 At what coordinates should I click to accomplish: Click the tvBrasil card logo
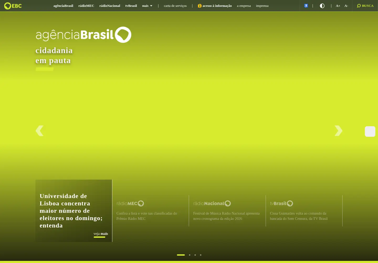click(281, 203)
